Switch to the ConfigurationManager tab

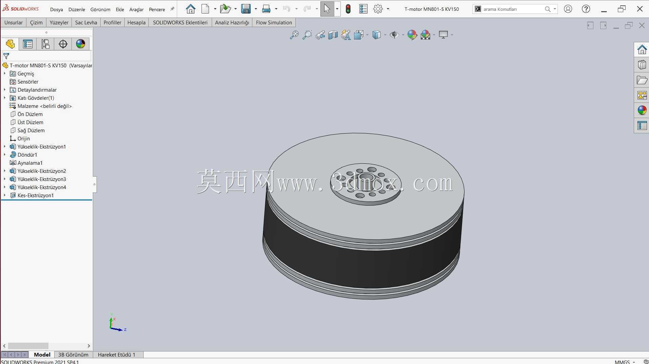pos(45,44)
